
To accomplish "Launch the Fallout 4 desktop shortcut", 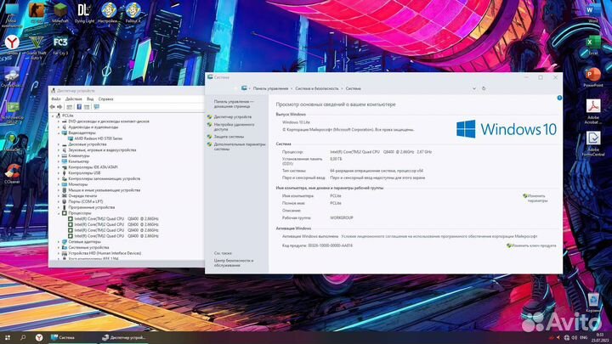I will tap(133, 12).
